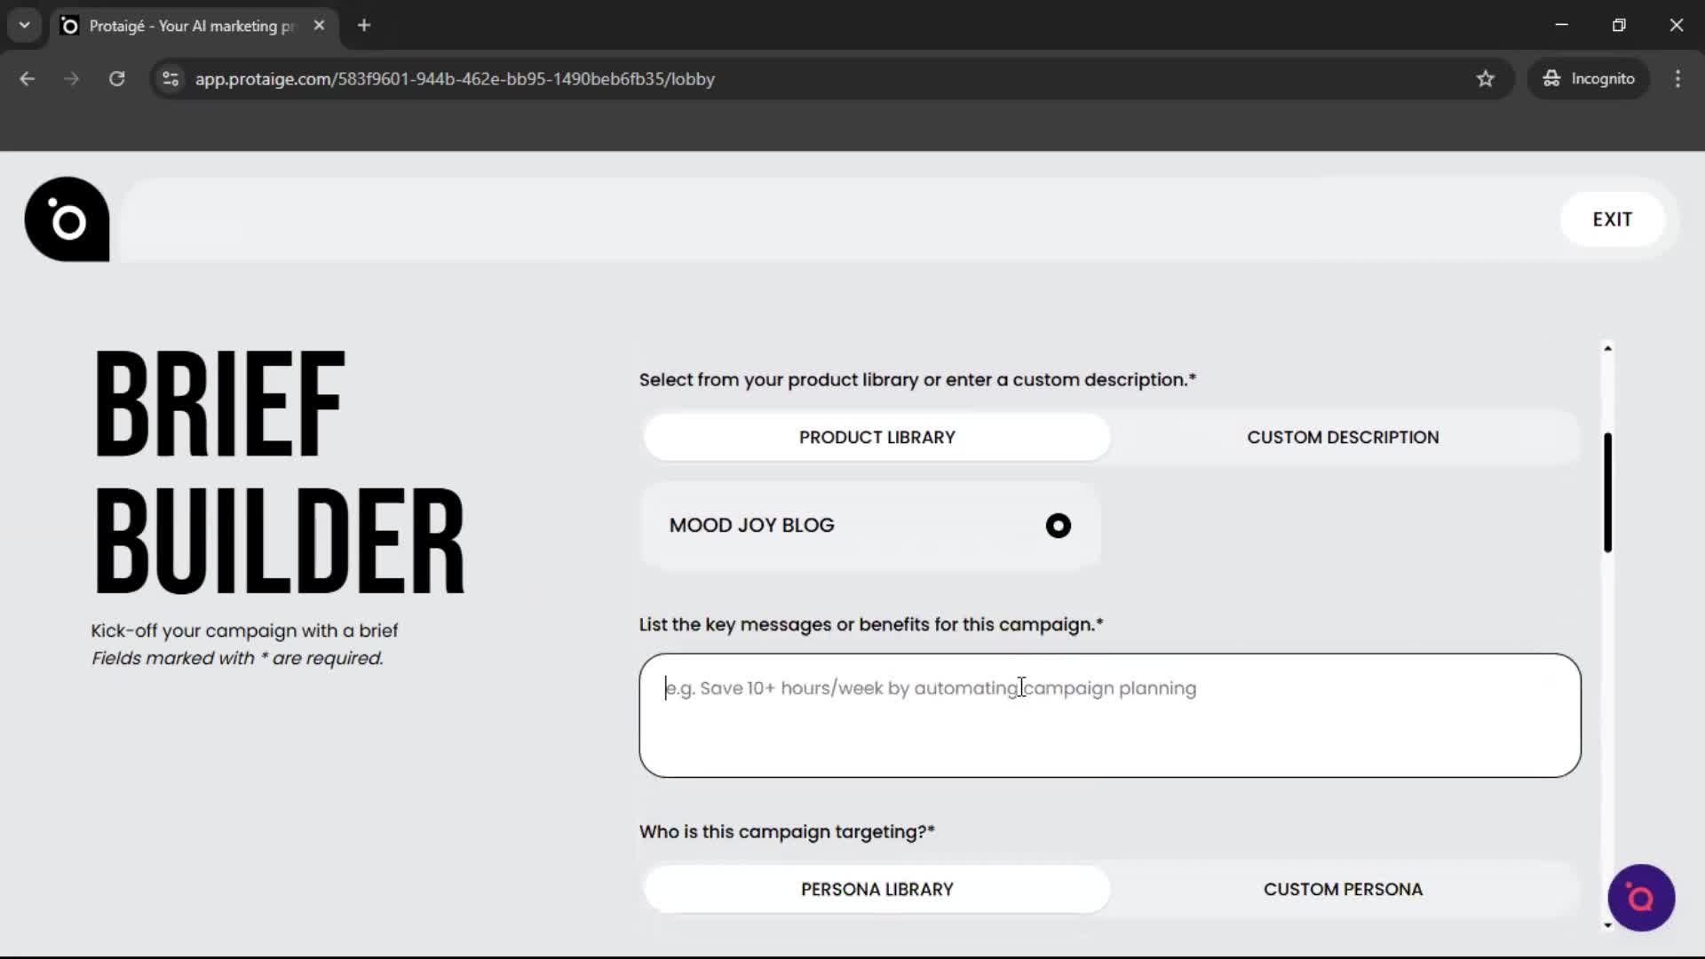Click the scrollbar down arrow
1705x959 pixels.
pos(1607,926)
